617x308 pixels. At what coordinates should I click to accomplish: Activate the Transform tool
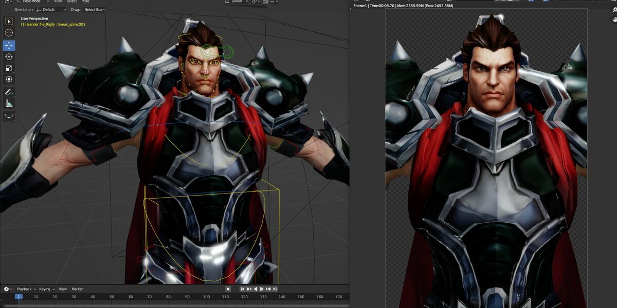click(9, 79)
